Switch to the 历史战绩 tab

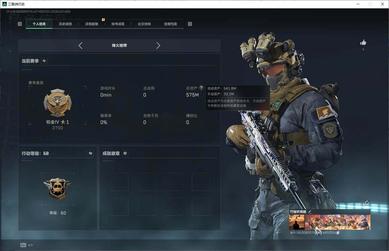pyautogui.click(x=65, y=24)
